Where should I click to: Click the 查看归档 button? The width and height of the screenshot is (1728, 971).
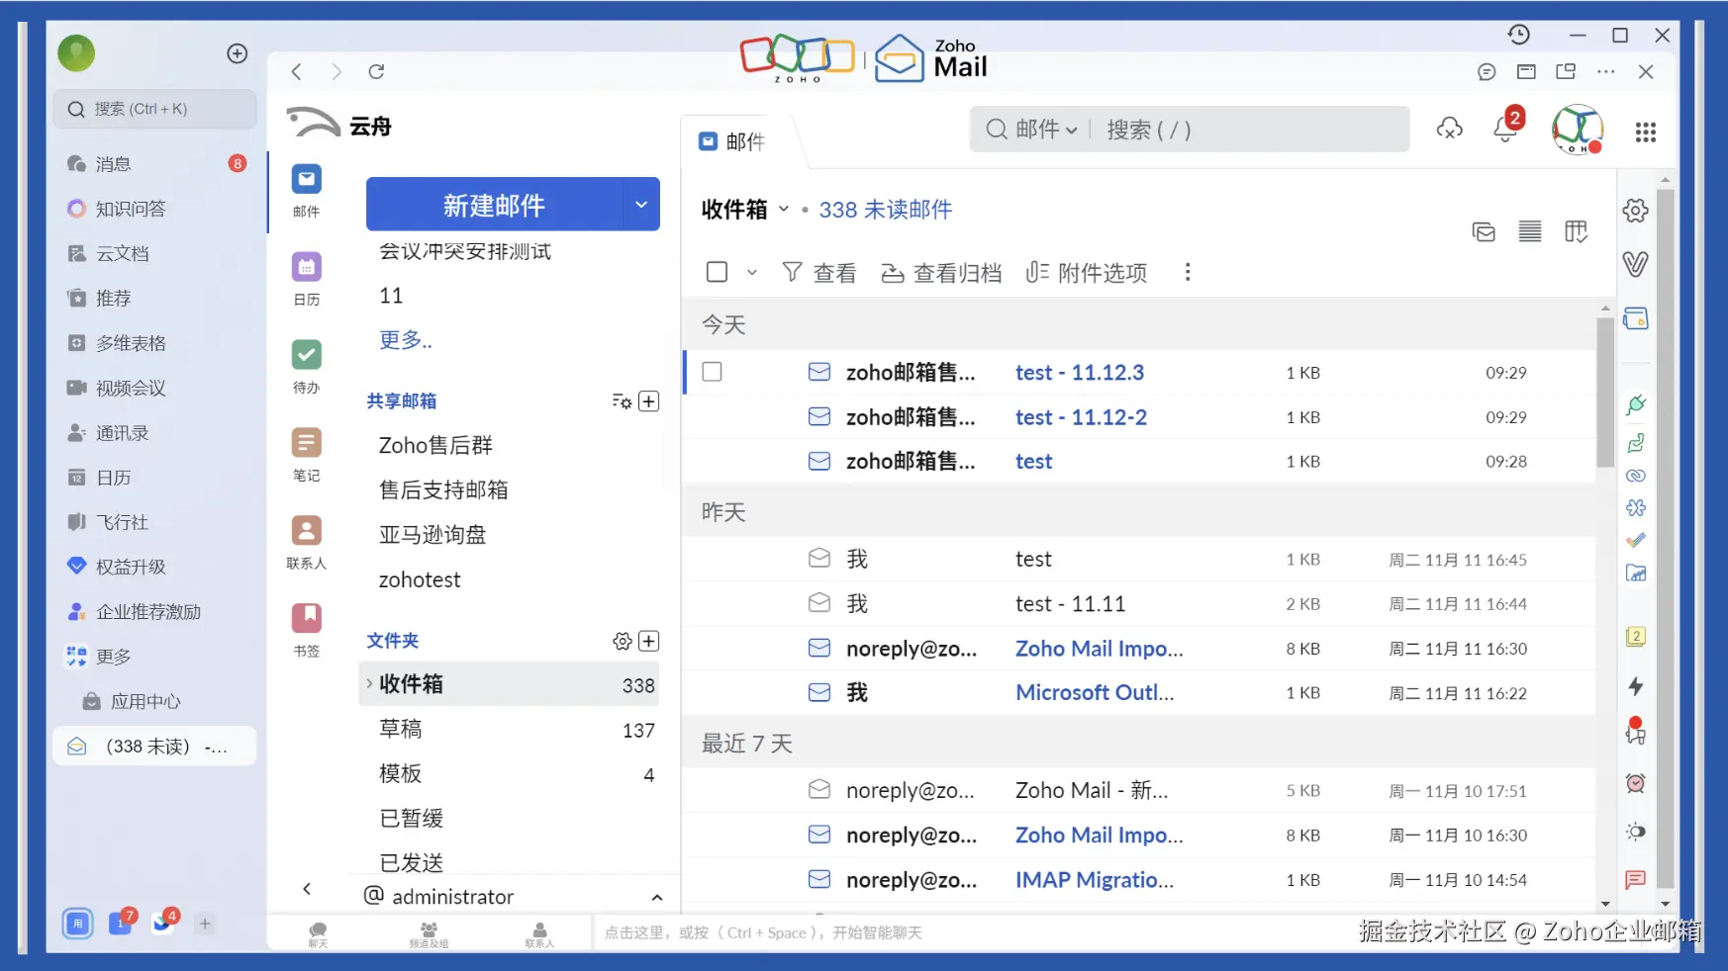pyautogui.click(x=941, y=272)
